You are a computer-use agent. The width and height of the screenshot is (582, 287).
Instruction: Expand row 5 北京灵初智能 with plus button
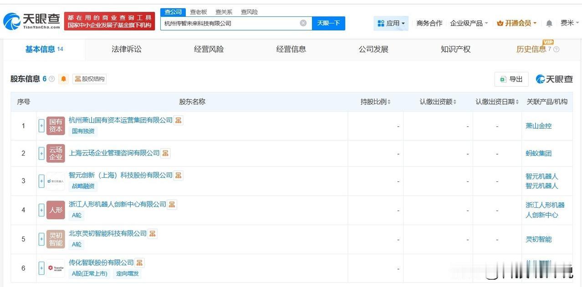[x=41, y=239]
